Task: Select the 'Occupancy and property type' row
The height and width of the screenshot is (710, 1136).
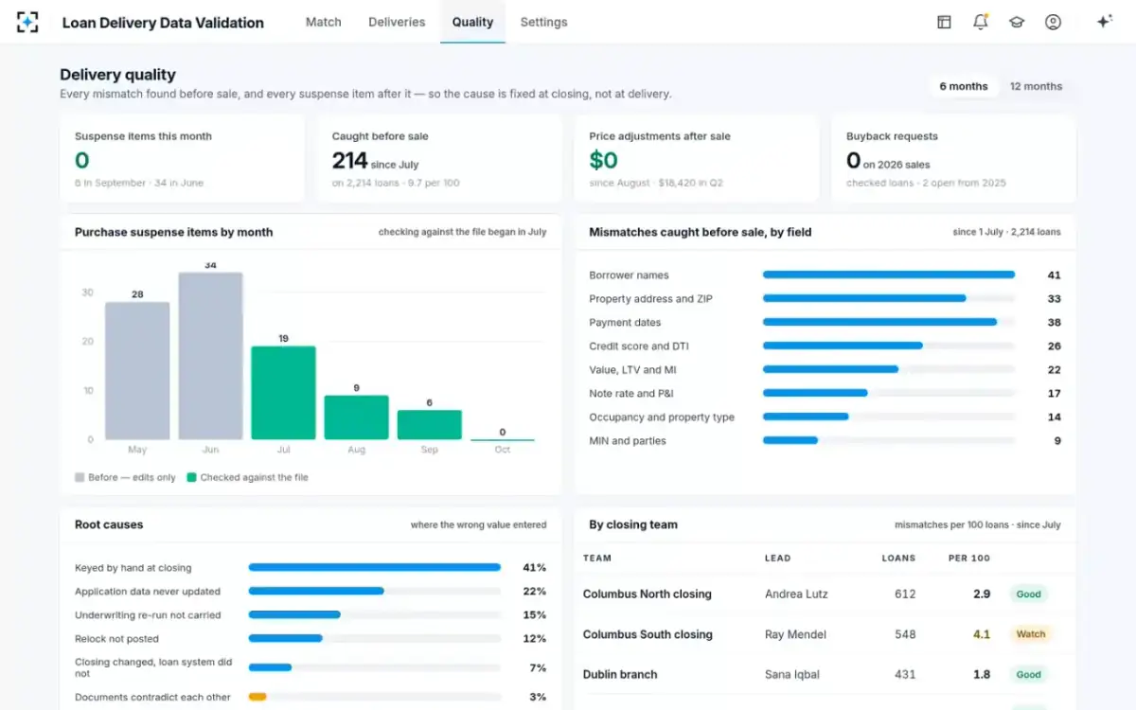Action: pyautogui.click(x=825, y=417)
